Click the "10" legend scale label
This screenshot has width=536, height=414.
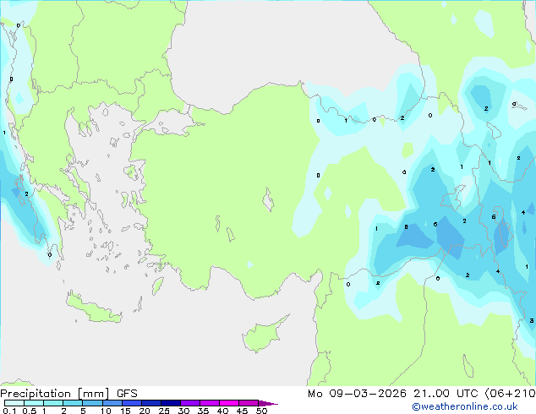tap(106, 411)
